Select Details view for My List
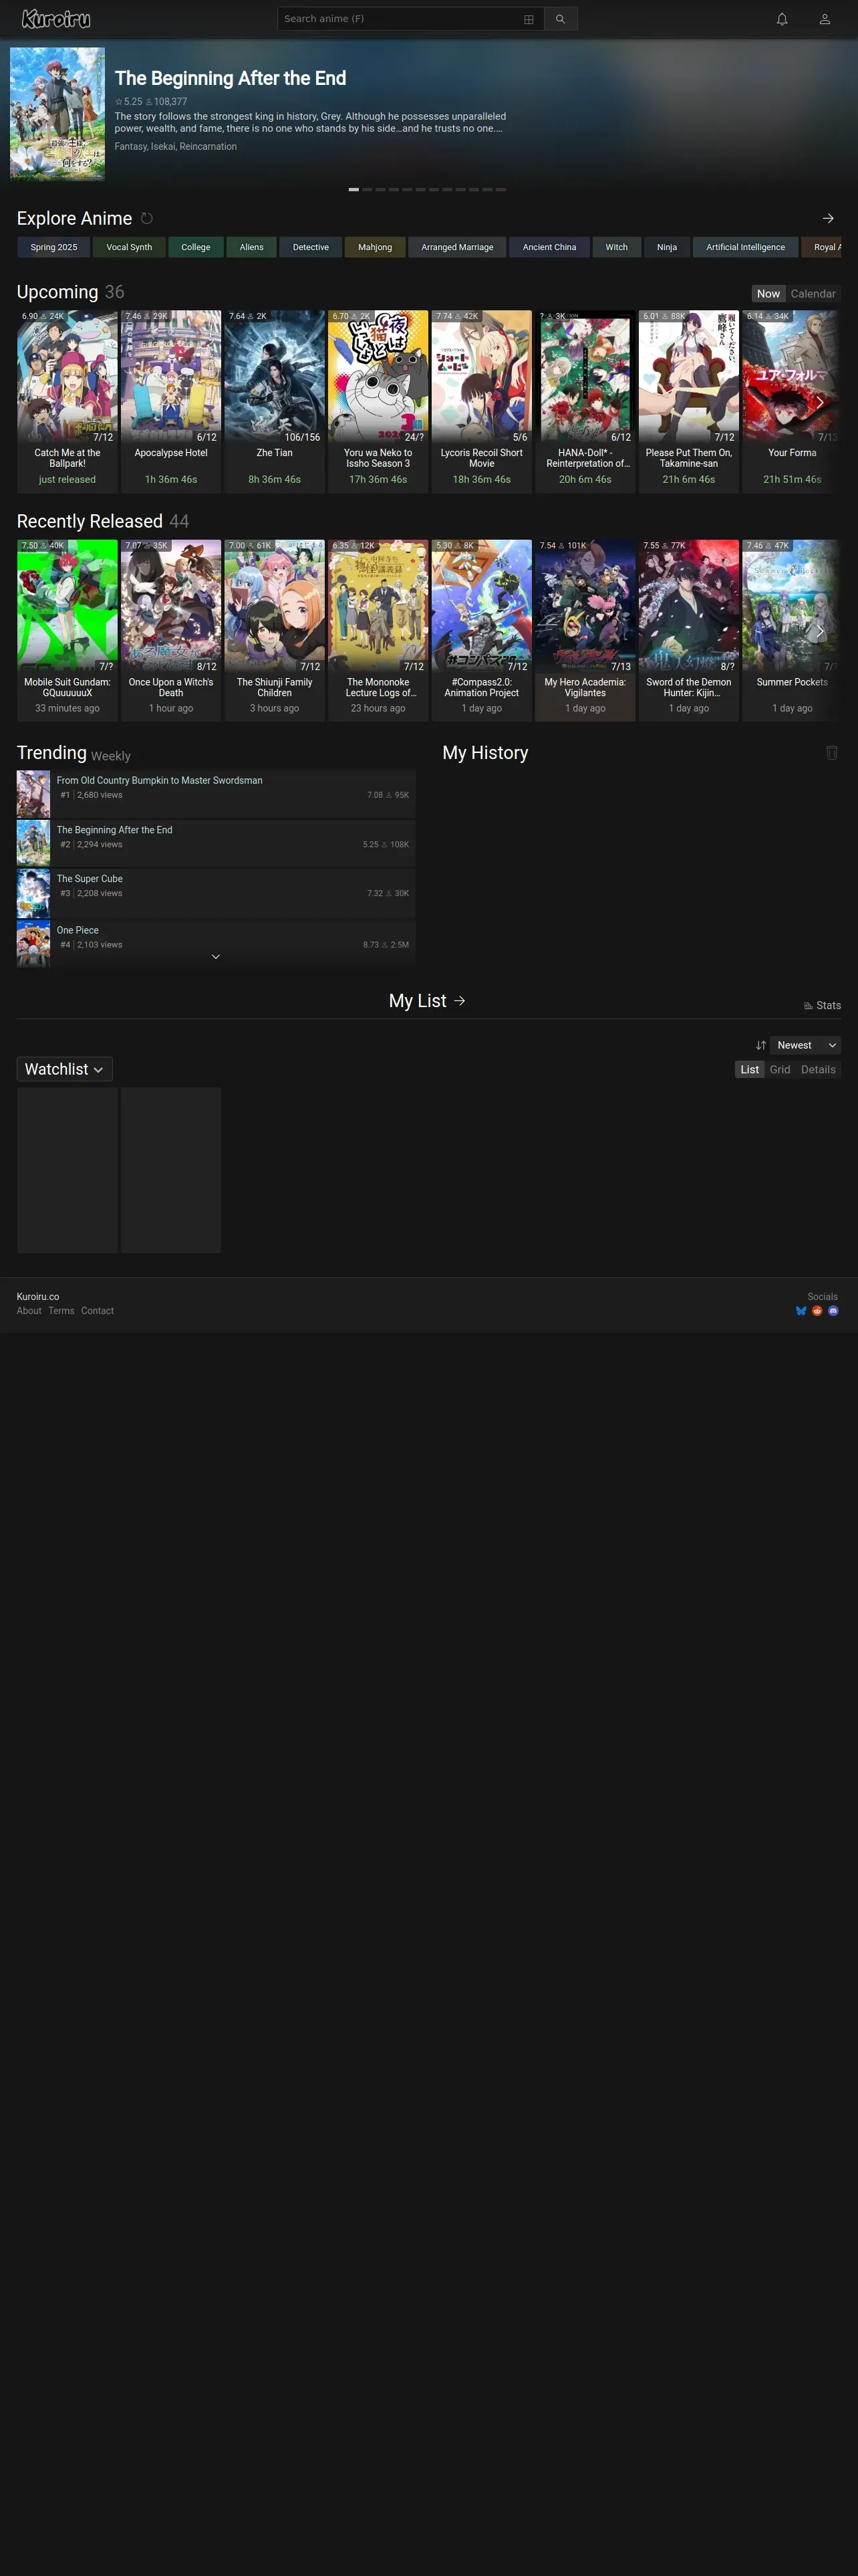The width and height of the screenshot is (858, 2576). (x=818, y=1070)
